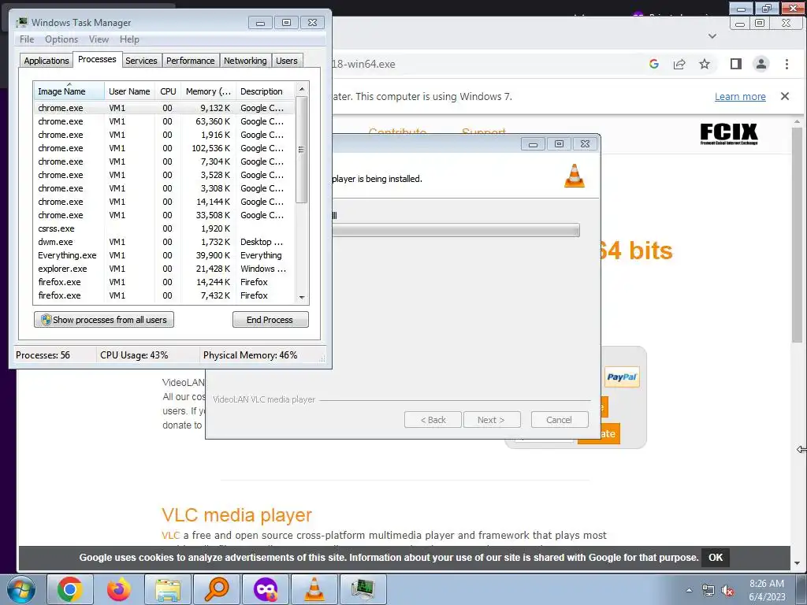Screen dimensions: 807x605
Task: Select chrome.exe using 63,360 K
Action: tap(165, 121)
